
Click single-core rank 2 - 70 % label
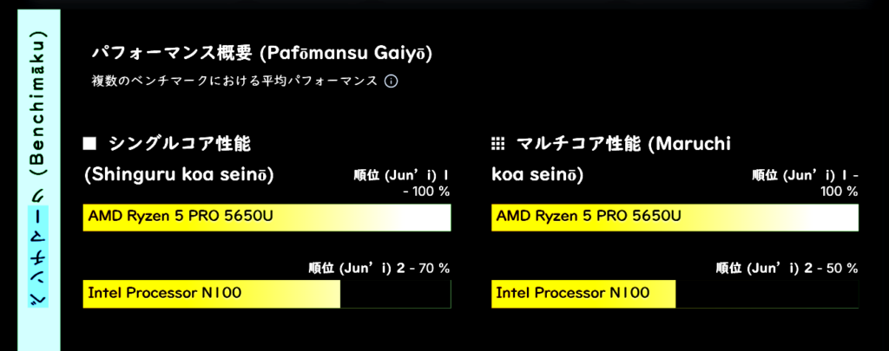point(379,268)
